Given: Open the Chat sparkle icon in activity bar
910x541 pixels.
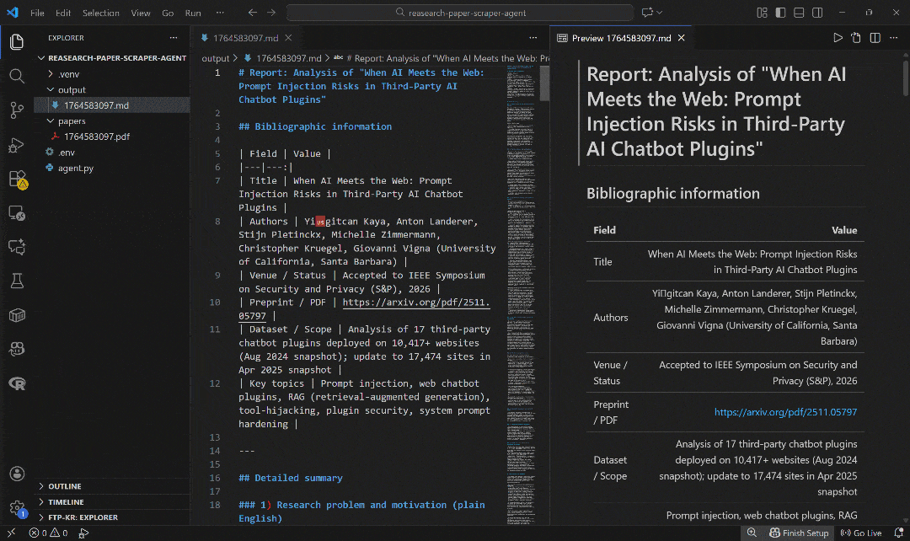Looking at the screenshot, I should coord(17,247).
